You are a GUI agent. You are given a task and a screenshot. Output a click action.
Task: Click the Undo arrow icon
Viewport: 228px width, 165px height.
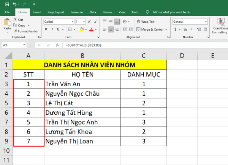point(14,4)
